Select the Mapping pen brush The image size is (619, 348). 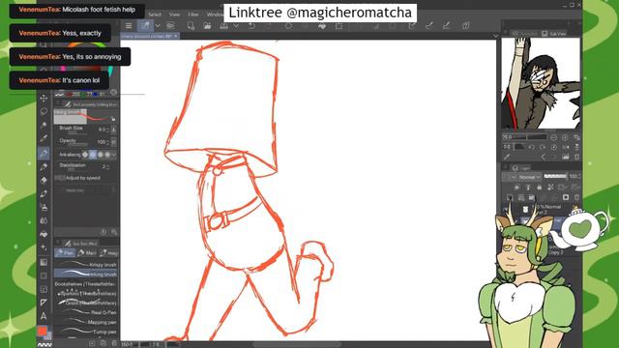(86, 322)
